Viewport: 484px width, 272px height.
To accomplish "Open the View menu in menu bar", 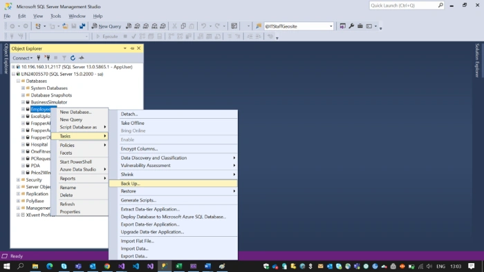I will (38, 16).
